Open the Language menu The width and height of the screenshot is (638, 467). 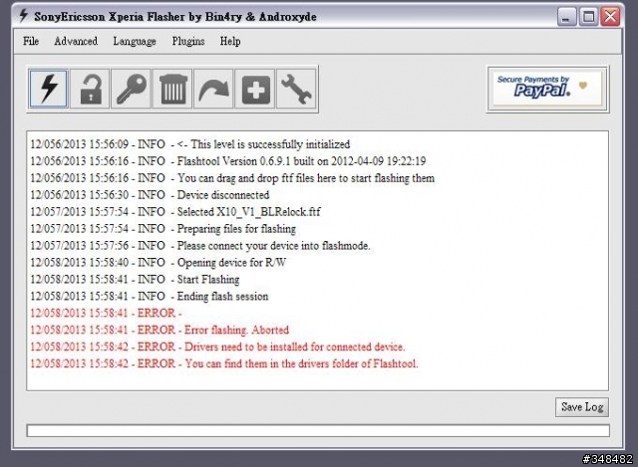click(x=135, y=41)
